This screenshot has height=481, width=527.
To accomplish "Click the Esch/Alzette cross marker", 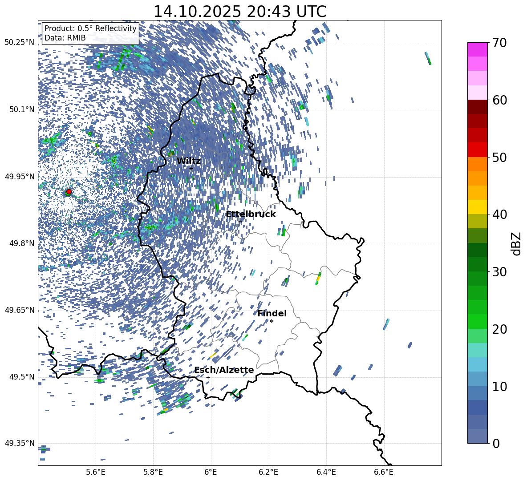I will coord(208,377).
